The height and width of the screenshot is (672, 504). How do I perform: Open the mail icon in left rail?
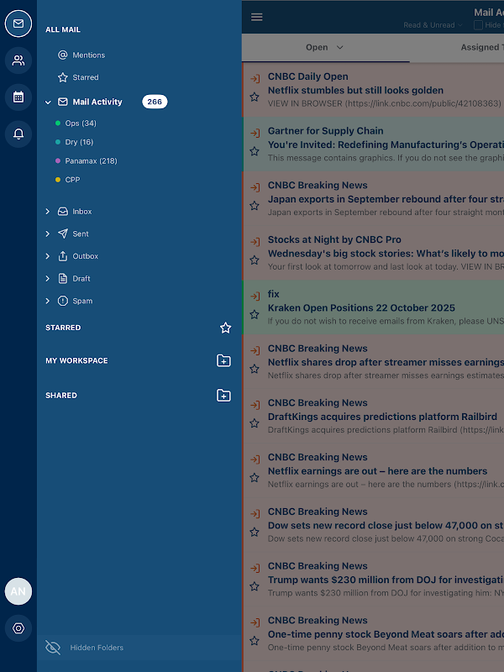[18, 24]
